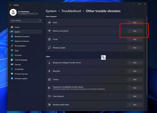This screenshot has height=113, width=157.
Task: Click System in the breadcrumb
Action: [x=51, y=11]
